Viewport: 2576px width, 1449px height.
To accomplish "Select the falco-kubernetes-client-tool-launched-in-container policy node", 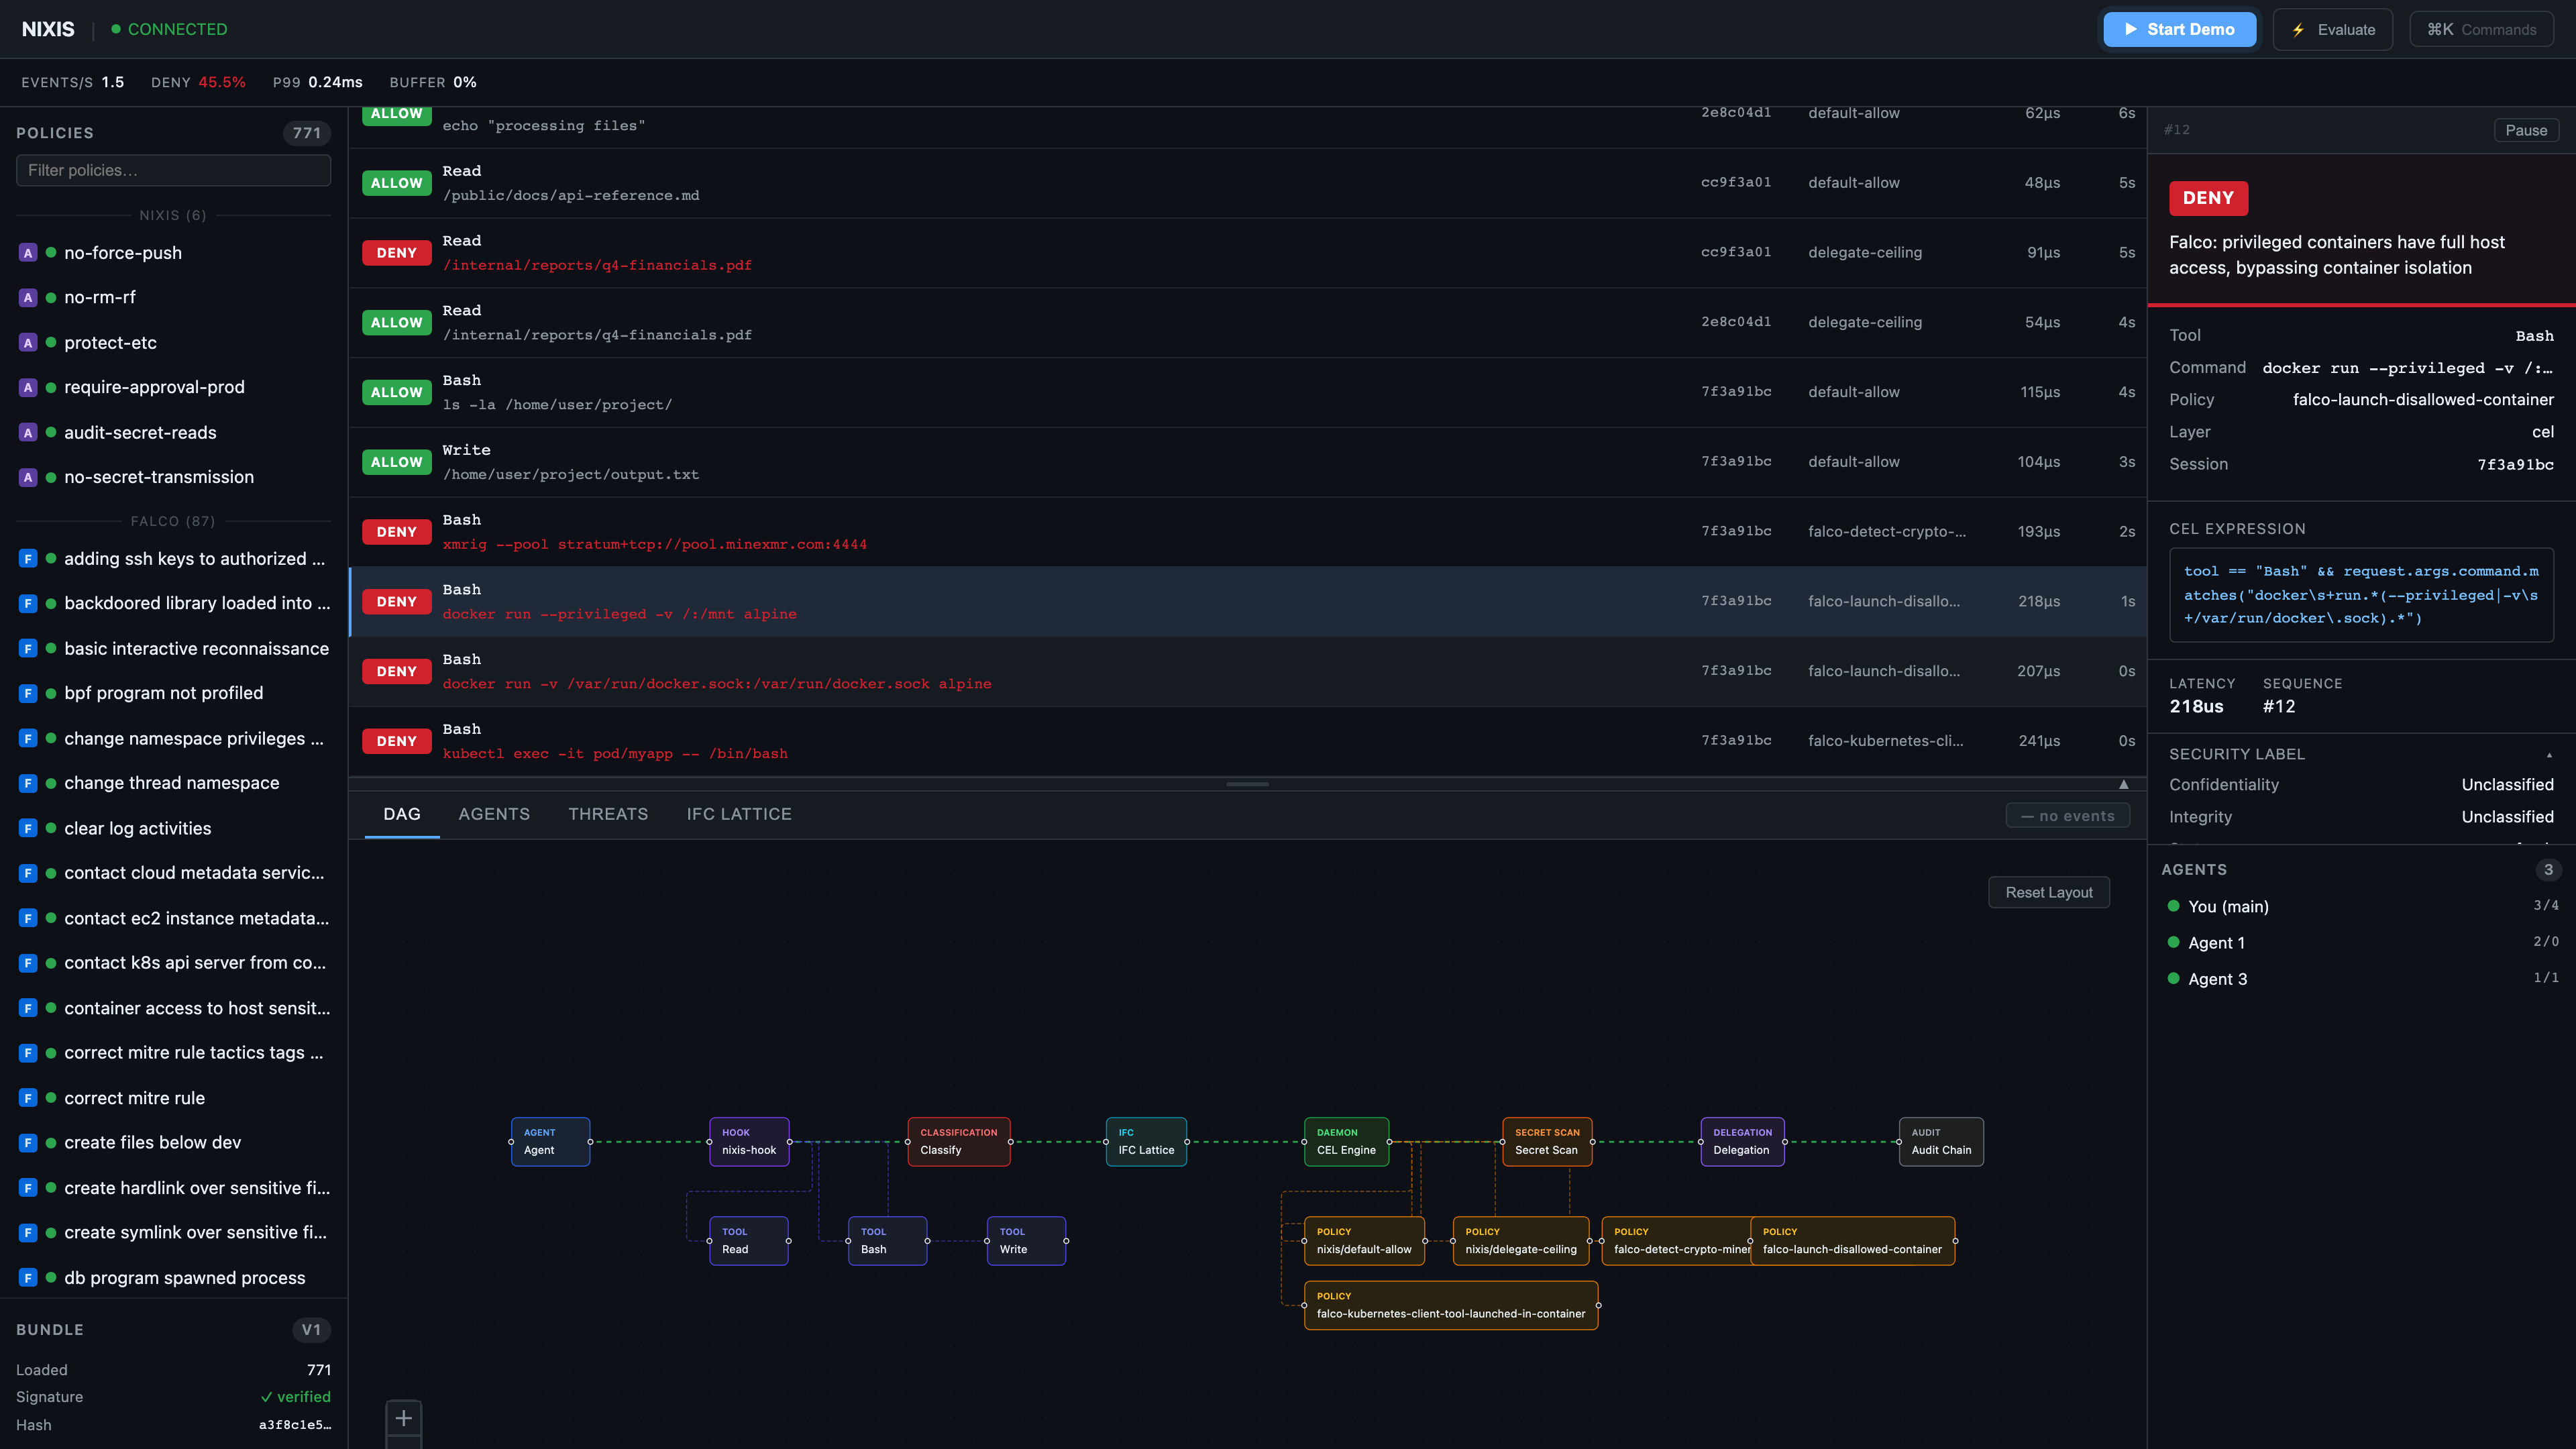I will tap(1451, 1305).
